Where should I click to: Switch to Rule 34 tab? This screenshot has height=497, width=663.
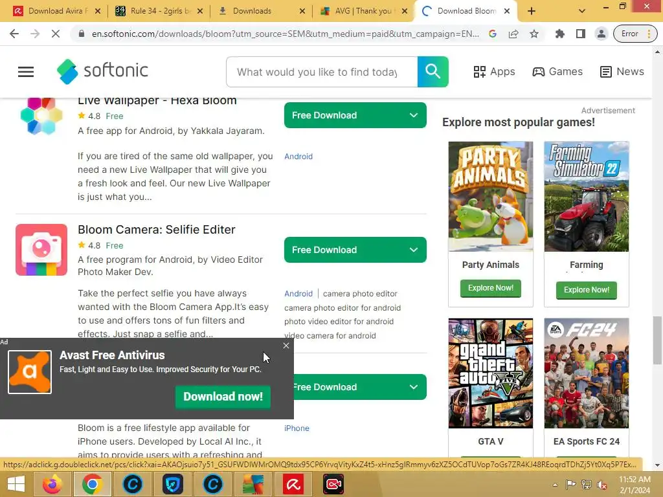[159, 11]
